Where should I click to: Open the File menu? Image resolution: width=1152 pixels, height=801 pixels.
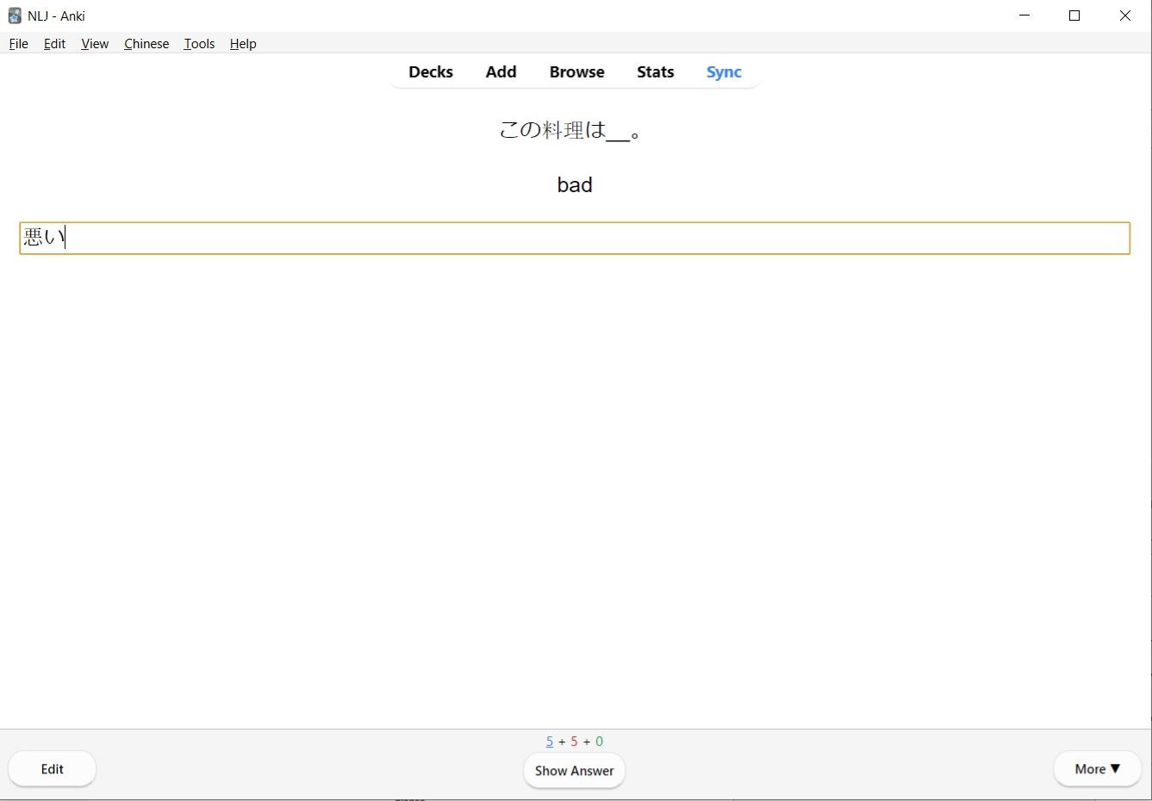click(18, 44)
